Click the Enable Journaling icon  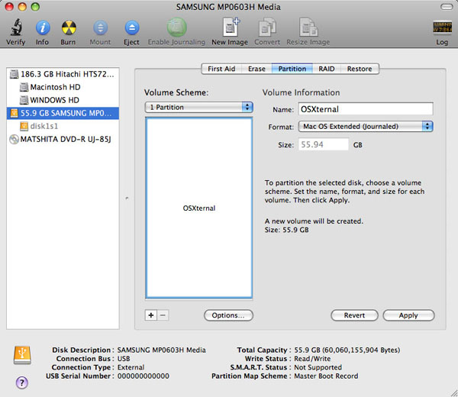(177, 27)
